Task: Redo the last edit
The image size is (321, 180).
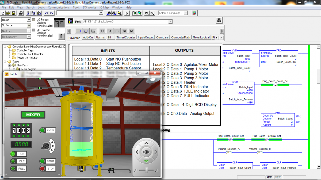Action: point(52,13)
